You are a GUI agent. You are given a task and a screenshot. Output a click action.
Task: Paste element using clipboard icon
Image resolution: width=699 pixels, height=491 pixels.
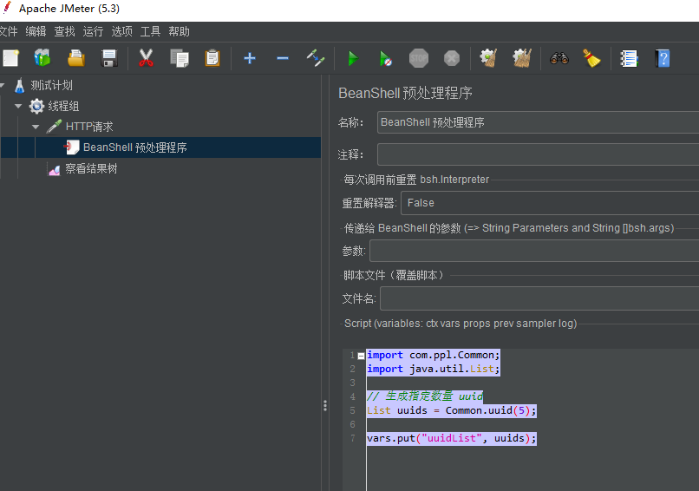click(212, 58)
